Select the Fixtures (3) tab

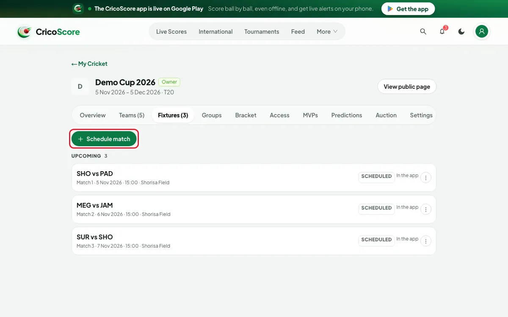pyautogui.click(x=173, y=115)
